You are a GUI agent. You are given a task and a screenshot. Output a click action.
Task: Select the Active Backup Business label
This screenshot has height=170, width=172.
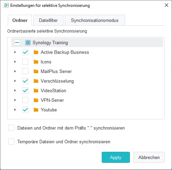coord(65,52)
